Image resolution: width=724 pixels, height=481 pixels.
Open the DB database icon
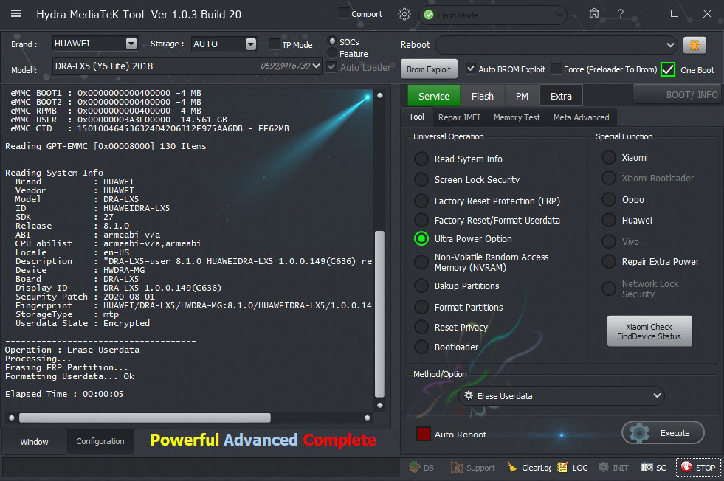[414, 467]
